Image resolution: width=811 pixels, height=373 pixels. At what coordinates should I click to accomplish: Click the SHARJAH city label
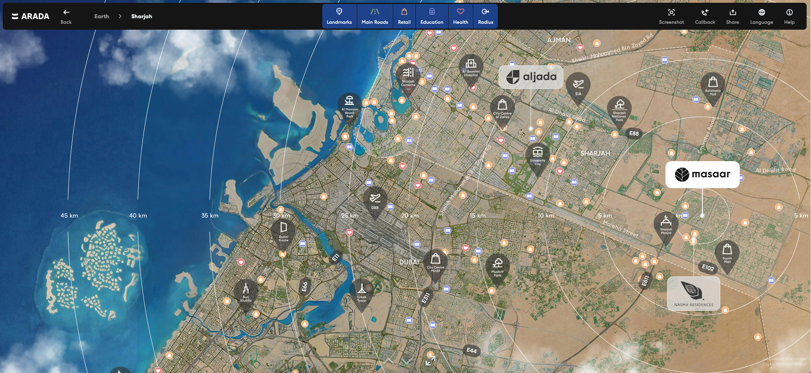tap(595, 153)
